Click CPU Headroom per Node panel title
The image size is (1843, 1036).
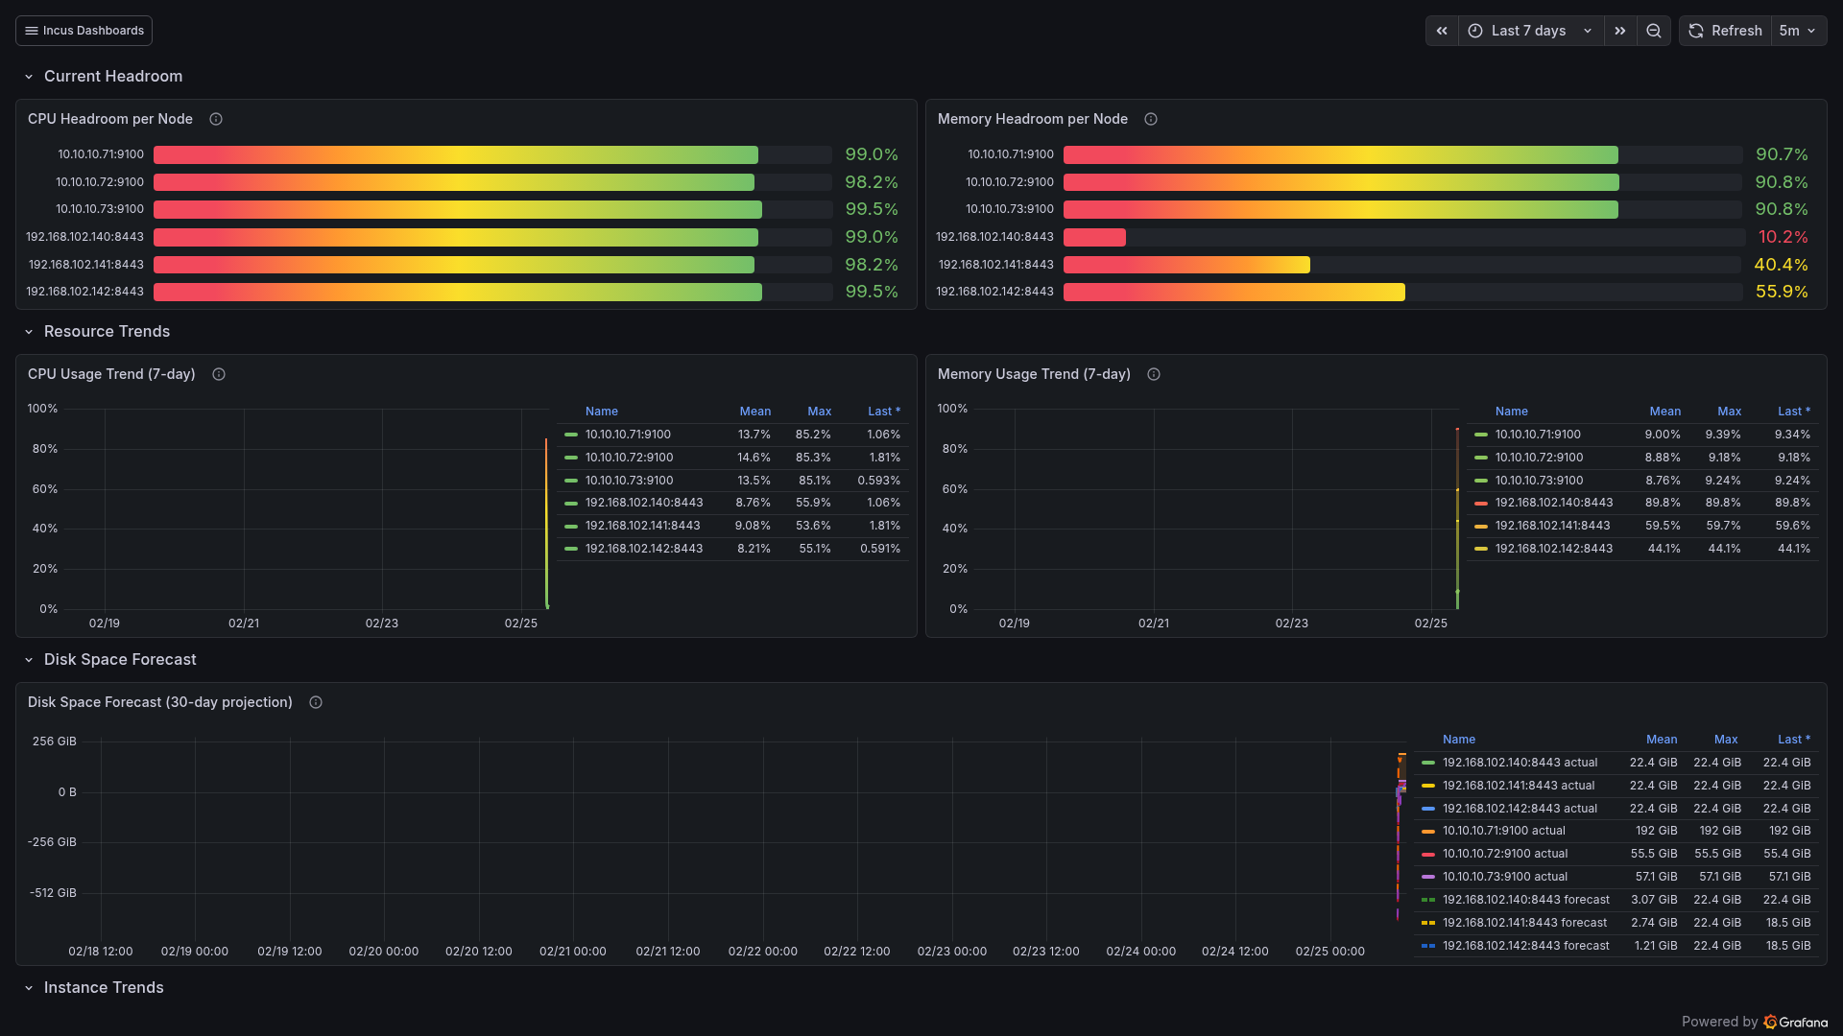pos(110,119)
